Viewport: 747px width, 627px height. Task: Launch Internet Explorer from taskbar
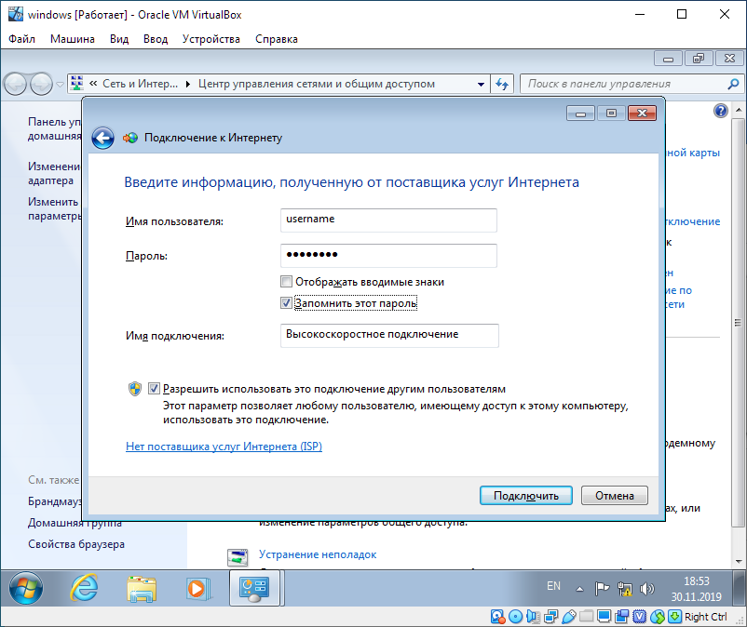click(85, 588)
